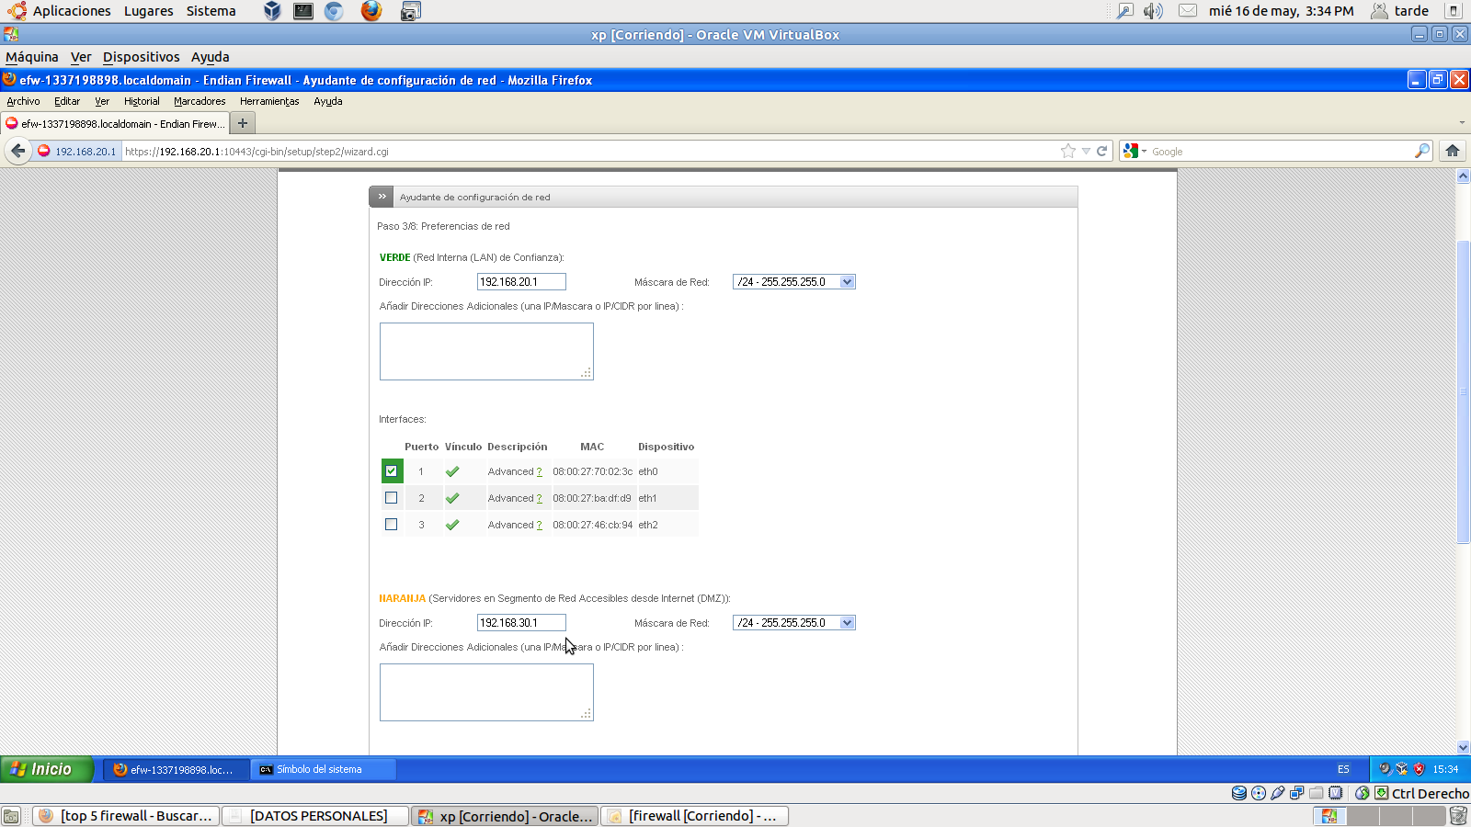1471x827 pixels.
Task: Click the red security shield icon in the XP tray
Action: 1419,769
